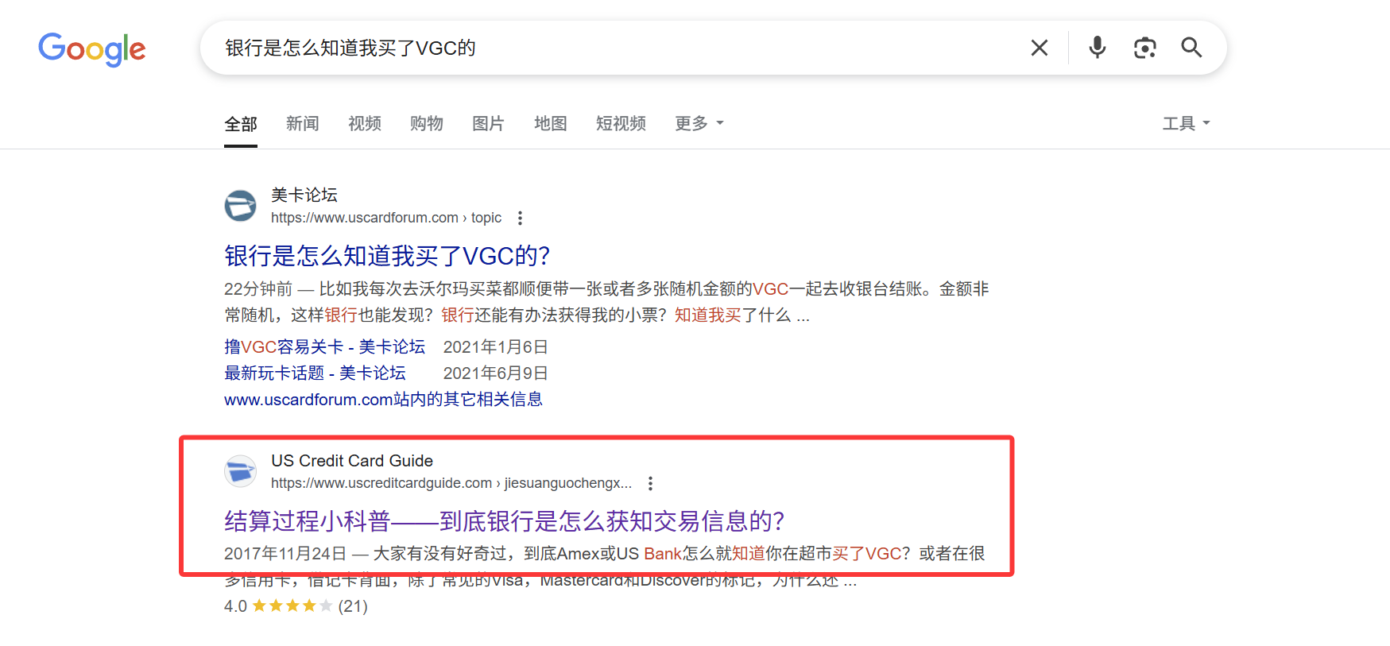Switch to the 视频 tab
Screen dimensions: 1390x646
click(365, 123)
